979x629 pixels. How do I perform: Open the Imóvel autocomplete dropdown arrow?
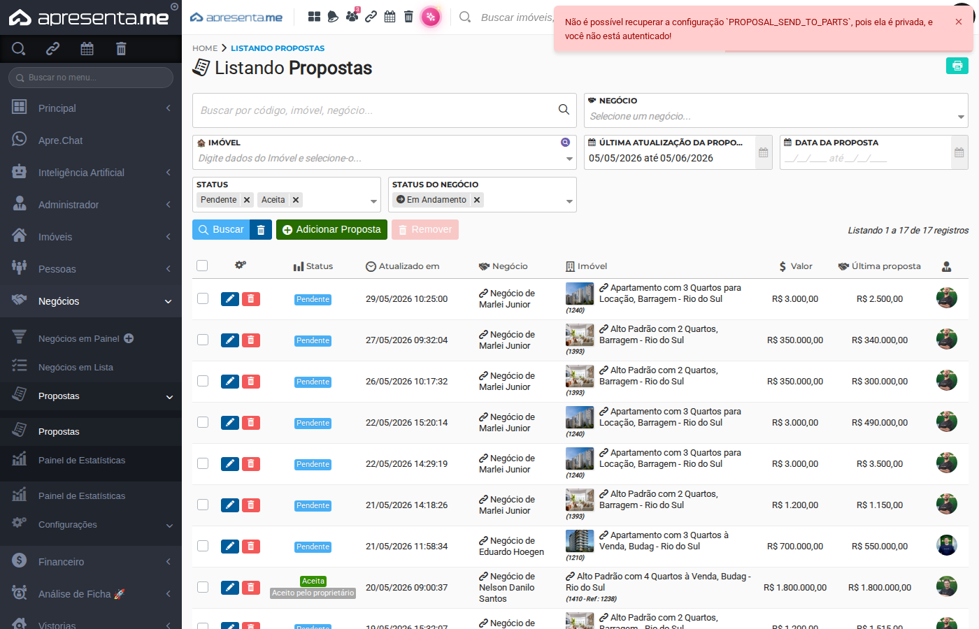coord(569,159)
